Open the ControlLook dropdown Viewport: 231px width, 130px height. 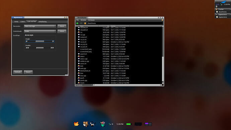click(40, 31)
